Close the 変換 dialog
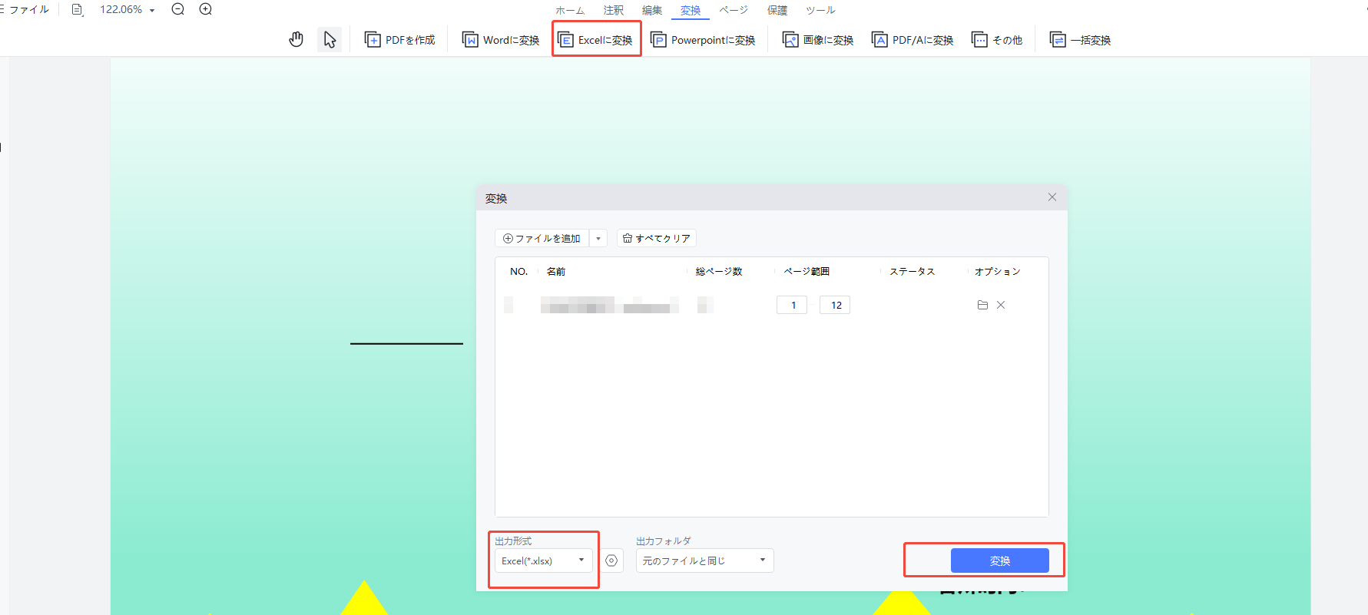The image size is (1368, 615). (1052, 197)
